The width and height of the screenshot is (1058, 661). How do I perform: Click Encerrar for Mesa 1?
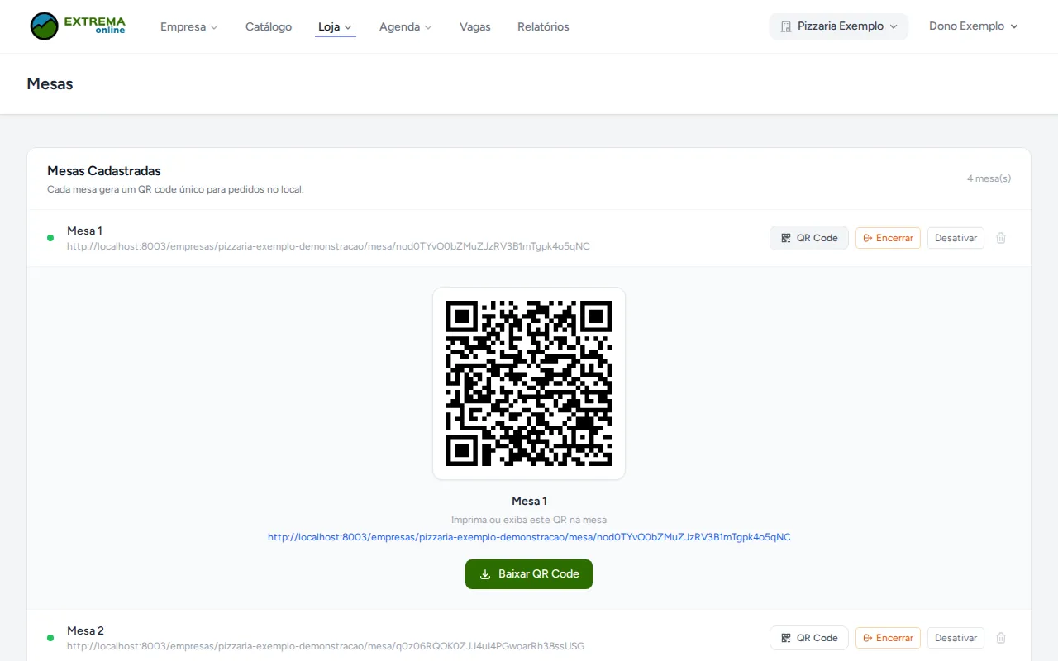(x=888, y=238)
